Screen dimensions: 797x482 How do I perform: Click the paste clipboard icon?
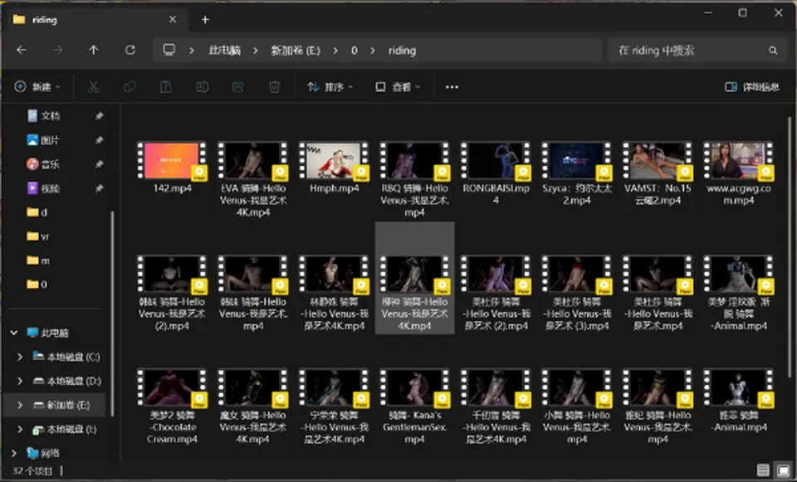tap(166, 87)
